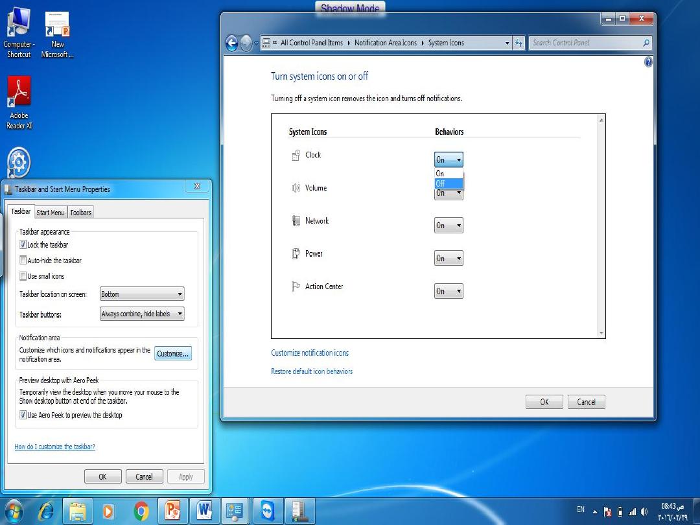
Task: Open the Windows Start orb
Action: (14, 511)
